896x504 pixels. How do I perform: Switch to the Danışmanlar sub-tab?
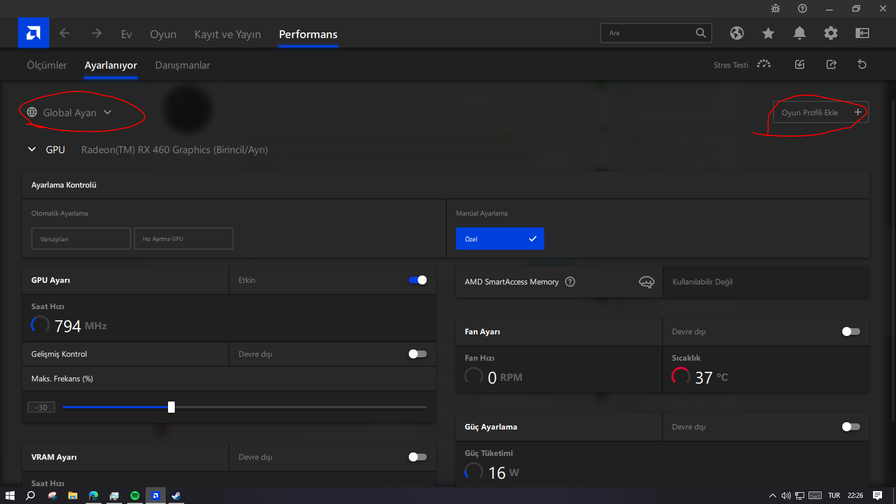tap(183, 65)
